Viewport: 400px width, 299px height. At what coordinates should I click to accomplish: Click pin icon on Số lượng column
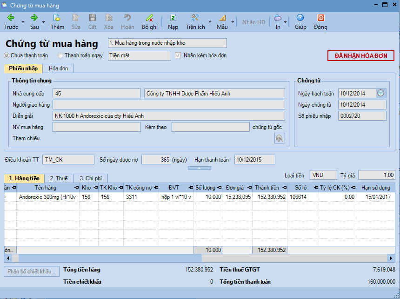220,188
